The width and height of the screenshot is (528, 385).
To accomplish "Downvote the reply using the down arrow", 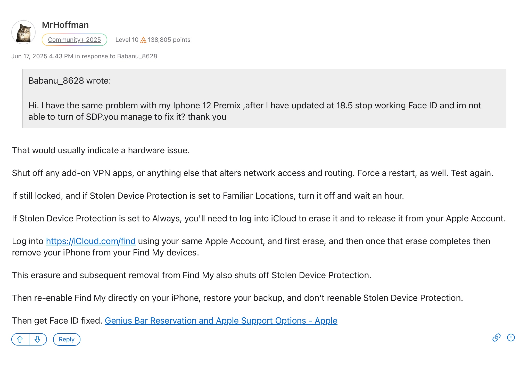I will [38, 339].
